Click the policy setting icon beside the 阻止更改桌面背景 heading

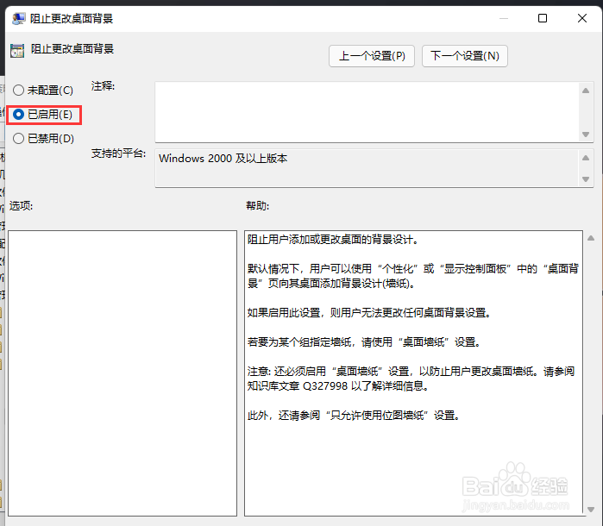17,51
